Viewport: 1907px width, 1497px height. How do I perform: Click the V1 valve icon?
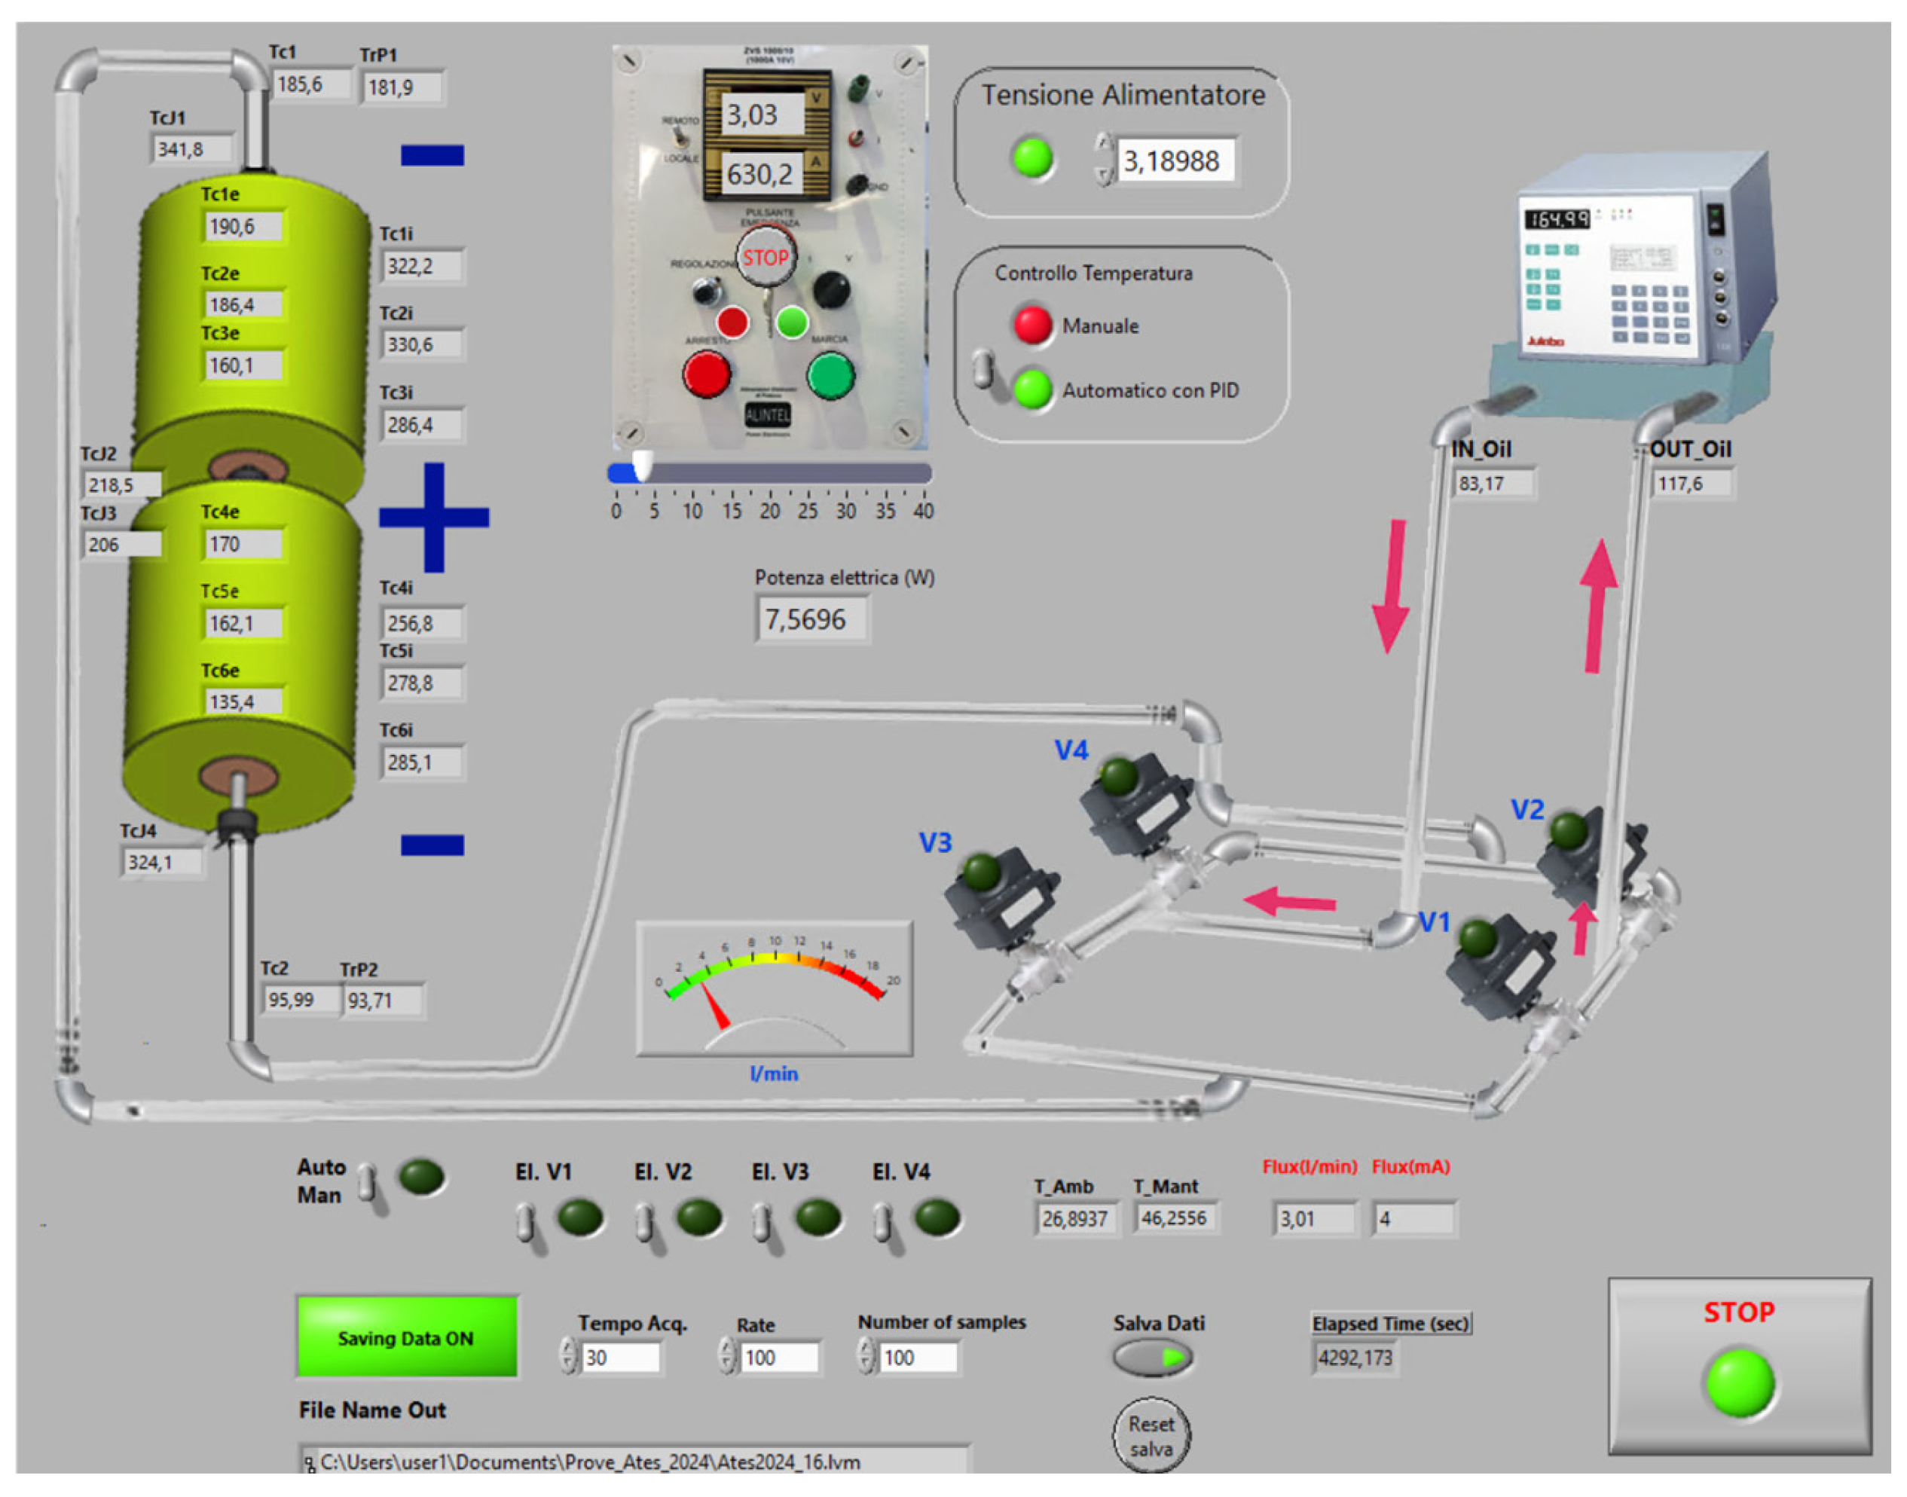[x=1498, y=964]
